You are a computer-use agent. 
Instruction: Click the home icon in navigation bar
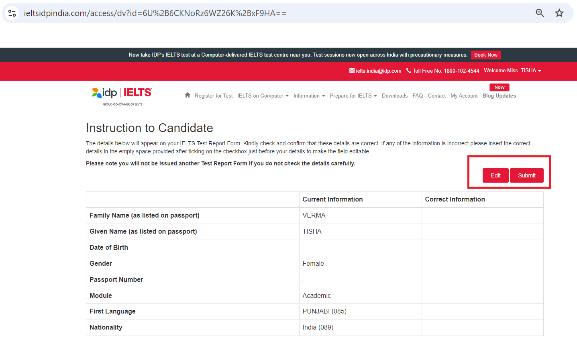(x=188, y=95)
